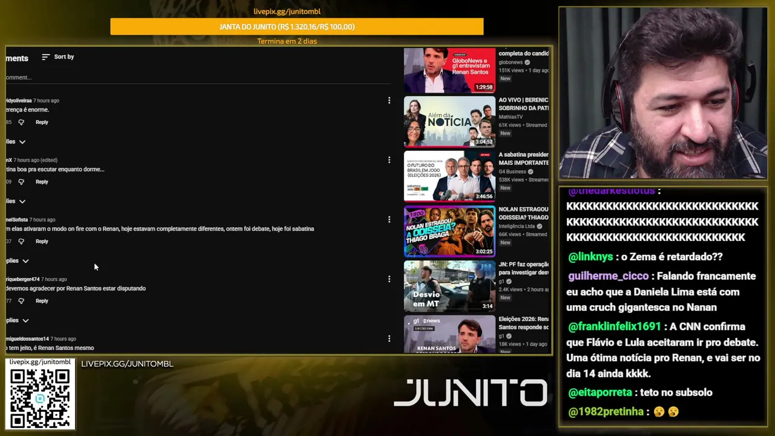
Task: Click the globonews verified badge
Action: pyautogui.click(x=527, y=62)
